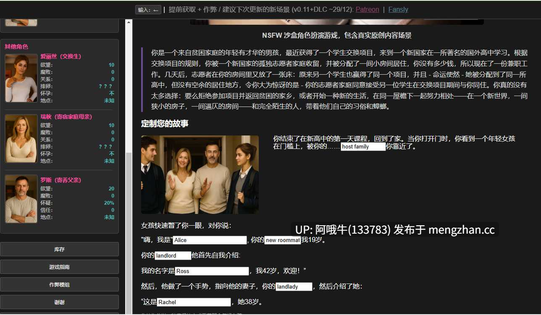Click the family group photo image
Screen dimensions: 541x315
(200, 174)
